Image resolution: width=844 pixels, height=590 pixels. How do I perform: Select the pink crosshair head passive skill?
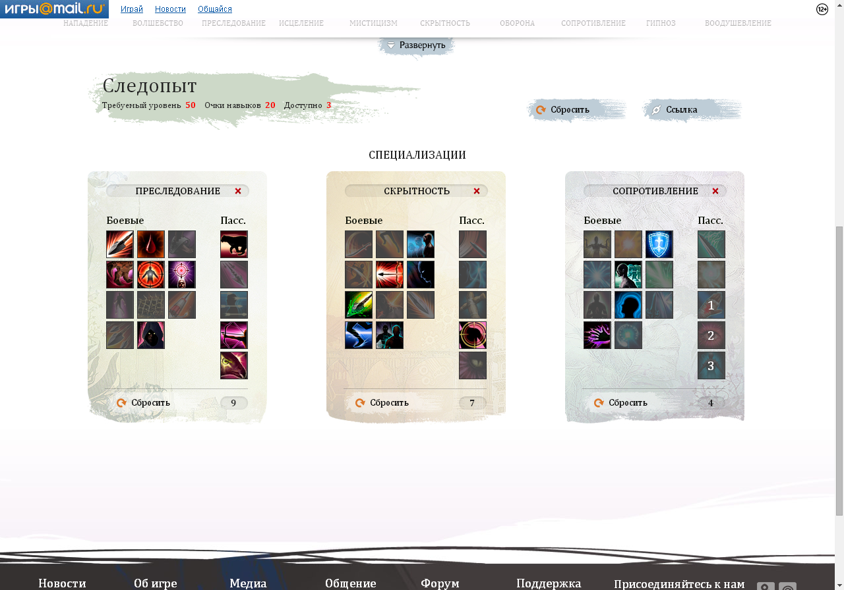click(x=473, y=335)
